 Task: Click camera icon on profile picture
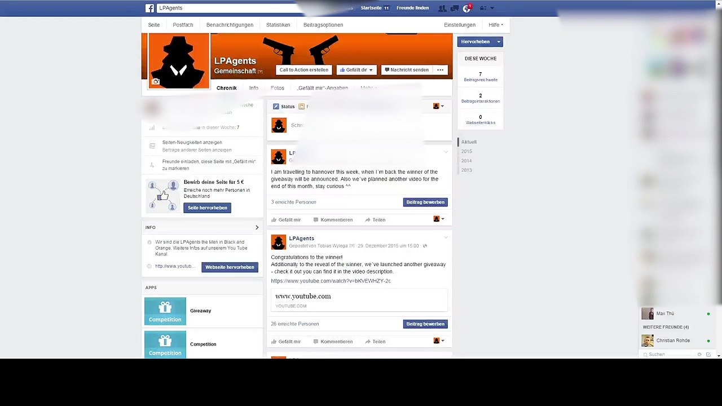tap(156, 82)
